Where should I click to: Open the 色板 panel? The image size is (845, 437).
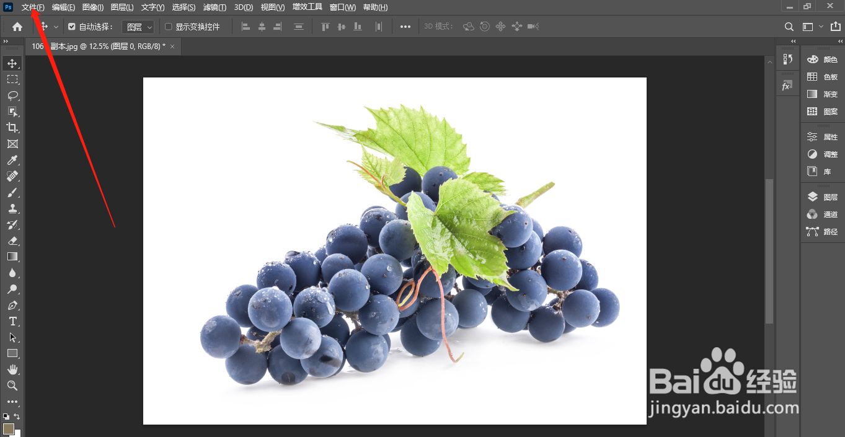coord(822,77)
